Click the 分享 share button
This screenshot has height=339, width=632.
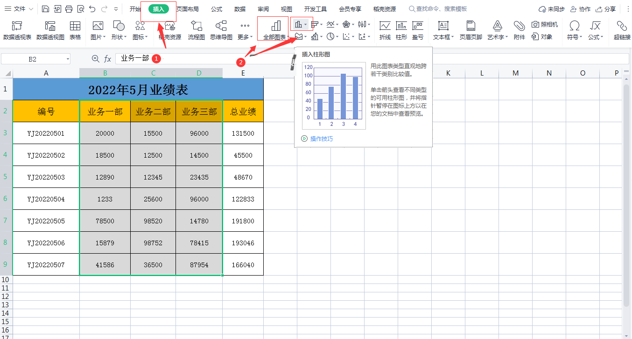(x=605, y=9)
